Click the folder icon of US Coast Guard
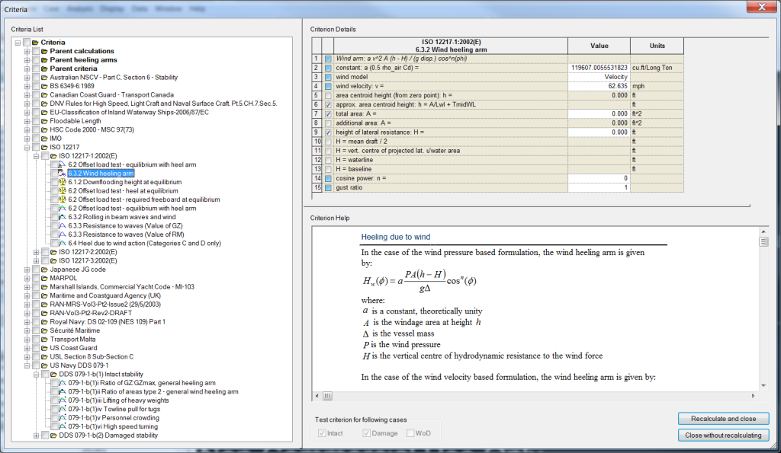Image resolution: width=781 pixels, height=453 pixels. (x=44, y=348)
